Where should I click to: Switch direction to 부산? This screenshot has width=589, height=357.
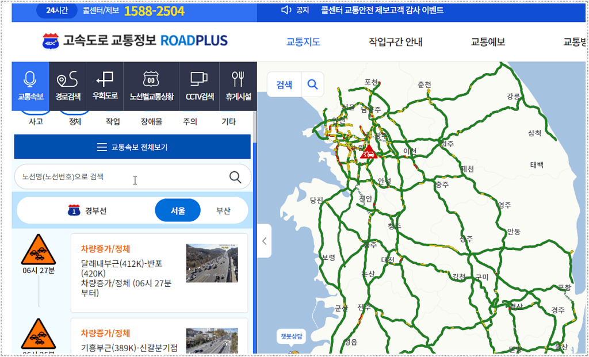[223, 210]
